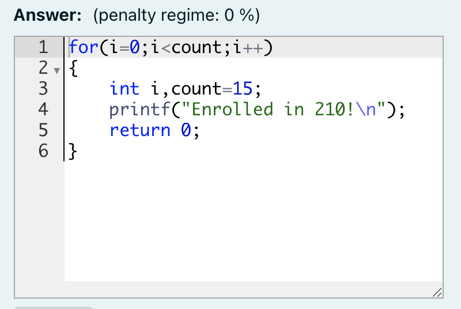
Task: Click the 'printf' call on line 4
Action: coord(140,110)
